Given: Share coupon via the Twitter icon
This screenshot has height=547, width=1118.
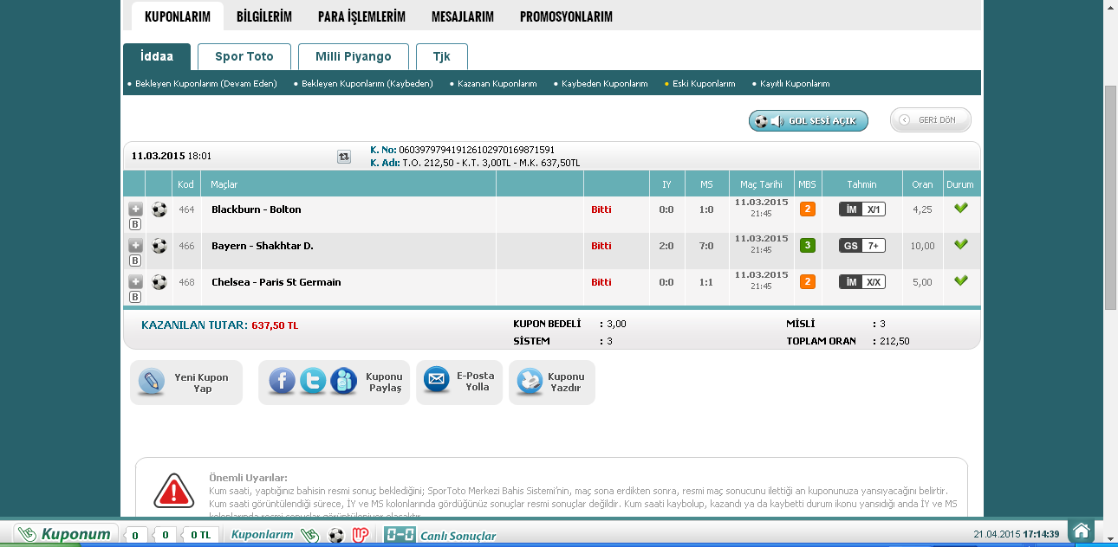Looking at the screenshot, I should tap(313, 381).
